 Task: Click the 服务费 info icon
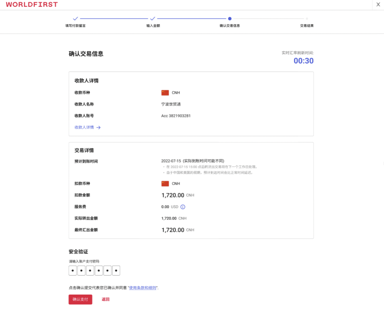point(183,207)
